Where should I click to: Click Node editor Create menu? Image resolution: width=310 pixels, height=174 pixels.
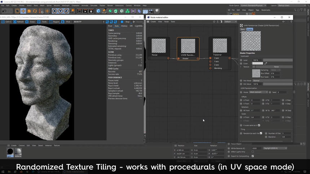click(x=153, y=22)
